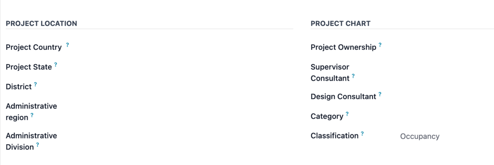Click the Category help question mark

pos(347,114)
